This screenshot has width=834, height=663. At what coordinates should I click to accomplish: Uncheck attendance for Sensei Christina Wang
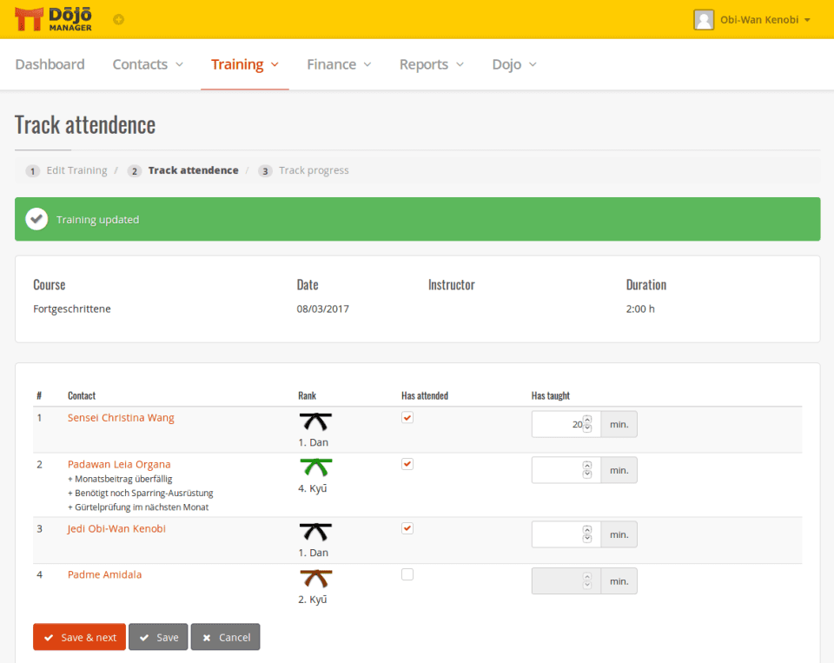point(407,418)
